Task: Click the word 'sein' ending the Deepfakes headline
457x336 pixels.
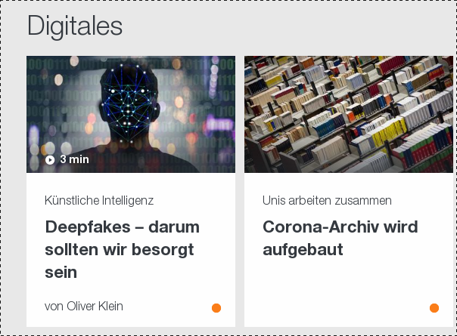Action: click(61, 273)
